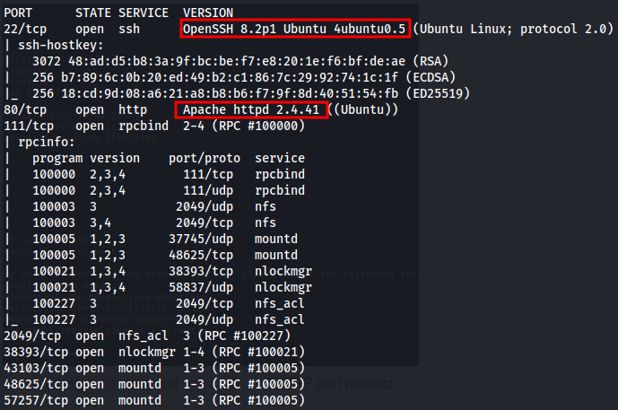Click the ED25519 host key fingerprint line
Image resolution: width=618 pixels, height=410 pixels.
251,94
